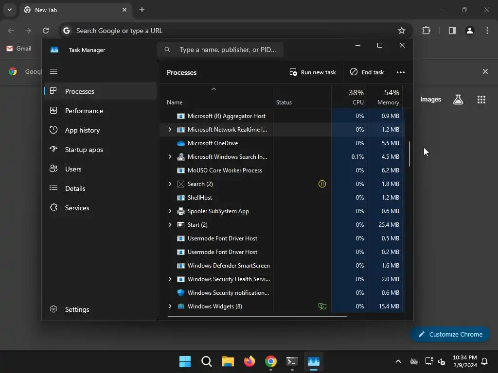
Task: Click the vertical scrollbar thumb in process list
Action: [409, 154]
